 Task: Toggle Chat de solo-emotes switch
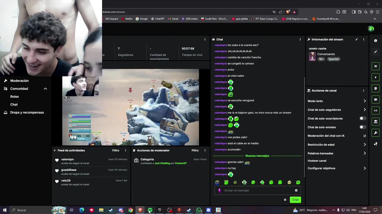click(363, 127)
